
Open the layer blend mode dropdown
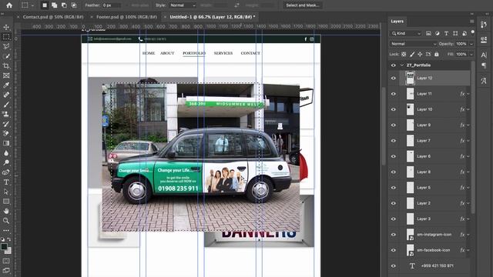click(x=413, y=44)
